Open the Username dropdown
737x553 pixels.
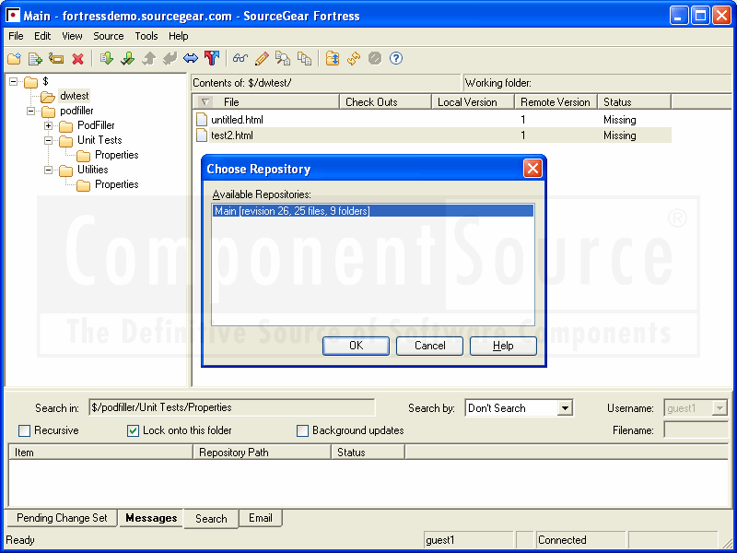pos(719,407)
